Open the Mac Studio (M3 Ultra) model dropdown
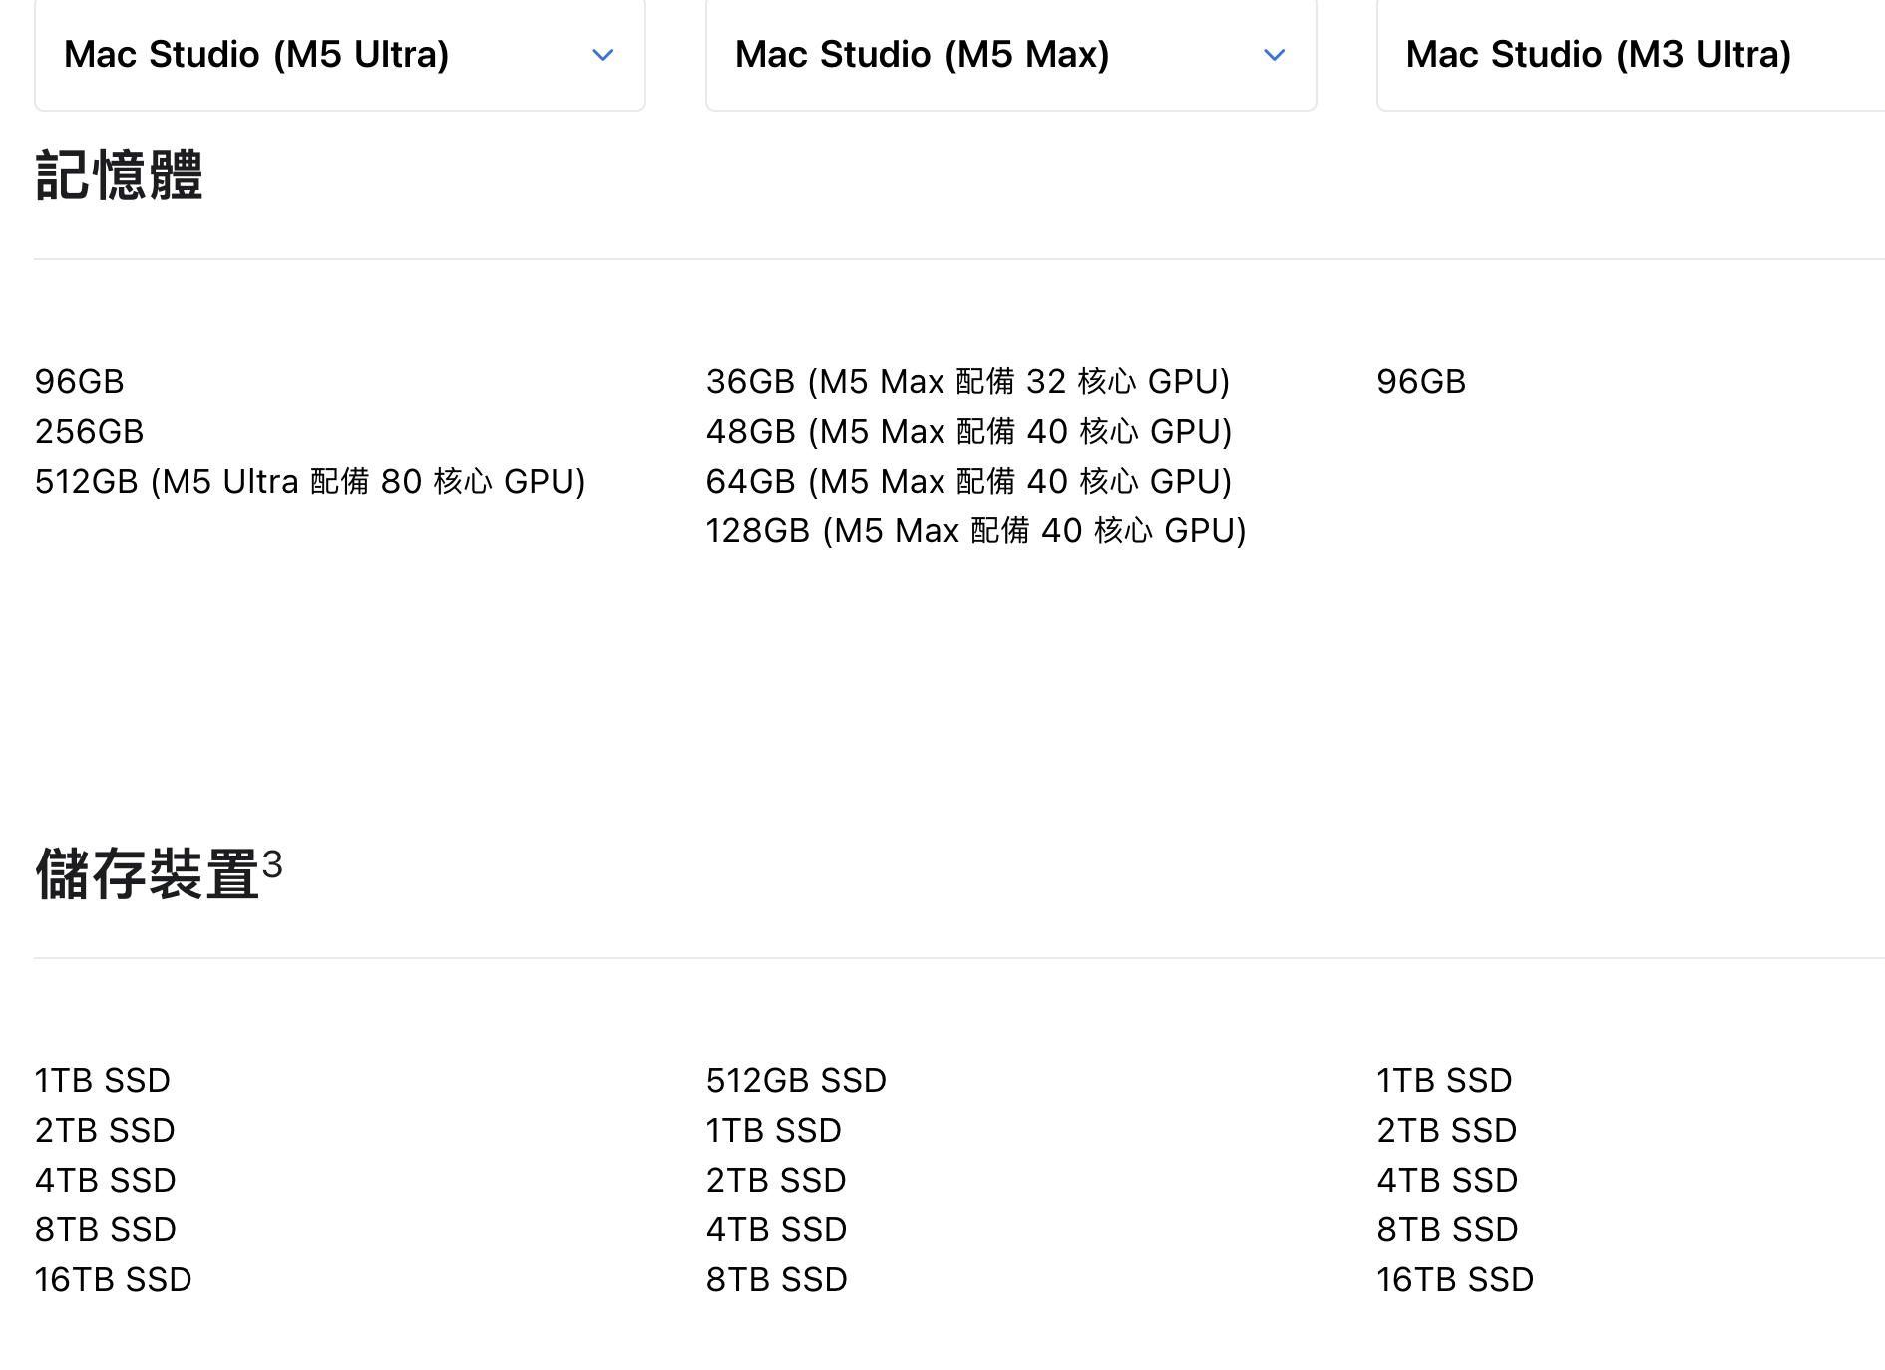The height and width of the screenshot is (1370, 1885). (x=1631, y=54)
